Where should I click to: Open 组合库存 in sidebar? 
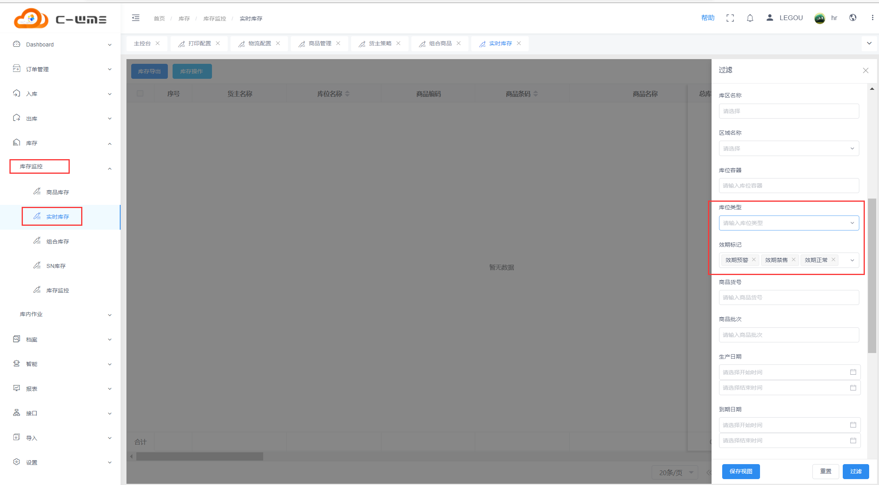pyautogui.click(x=58, y=242)
